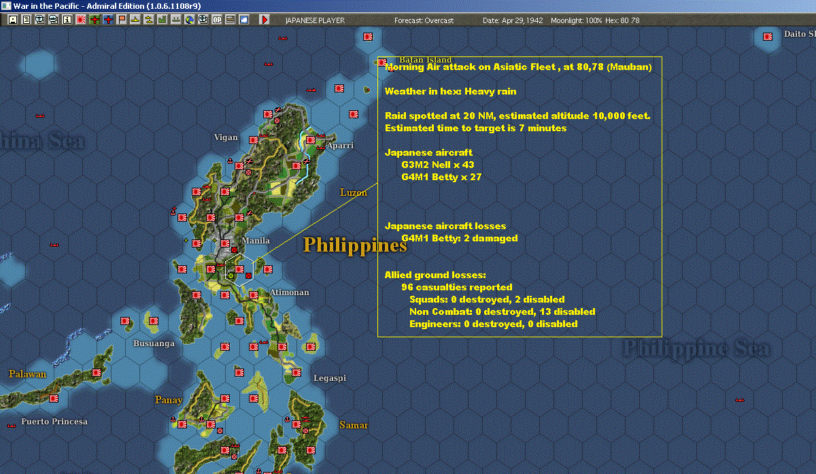Viewport: 816px width, 474px height.
Task: Open the OP report toolbar button
Action: click(217, 20)
